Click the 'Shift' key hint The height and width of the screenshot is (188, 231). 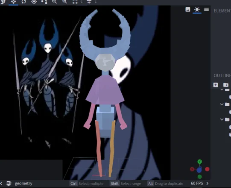114,184
